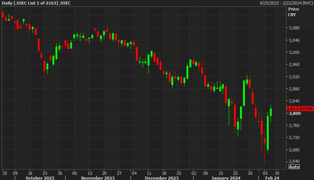The height and width of the screenshot is (180, 314).
Task: Click the '08' date tick in January
Action: [x=205, y=173]
